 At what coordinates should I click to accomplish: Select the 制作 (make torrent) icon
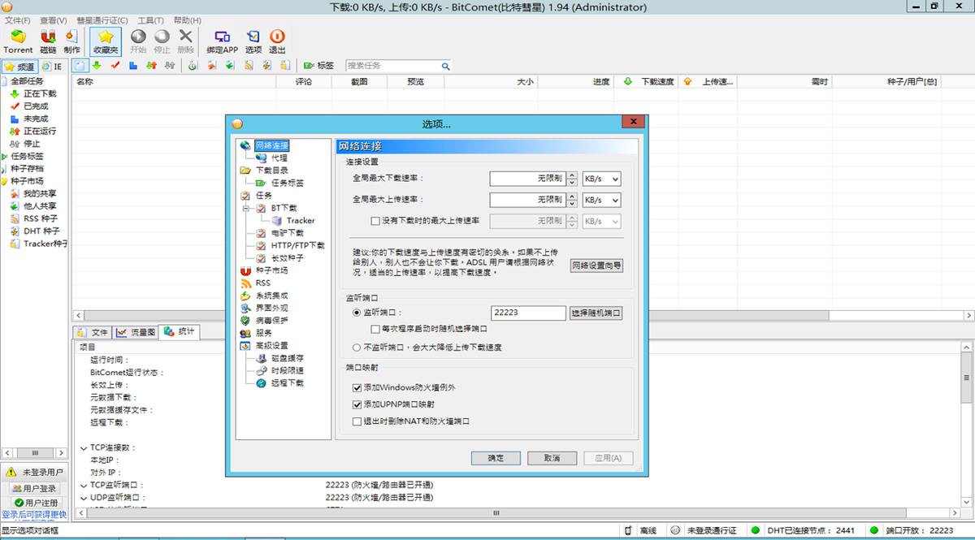(71, 41)
